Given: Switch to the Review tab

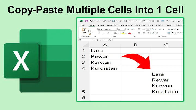Looking at the screenshot, I should point(160,25).
